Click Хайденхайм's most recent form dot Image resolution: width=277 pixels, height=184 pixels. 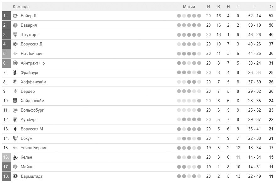tap(199, 101)
